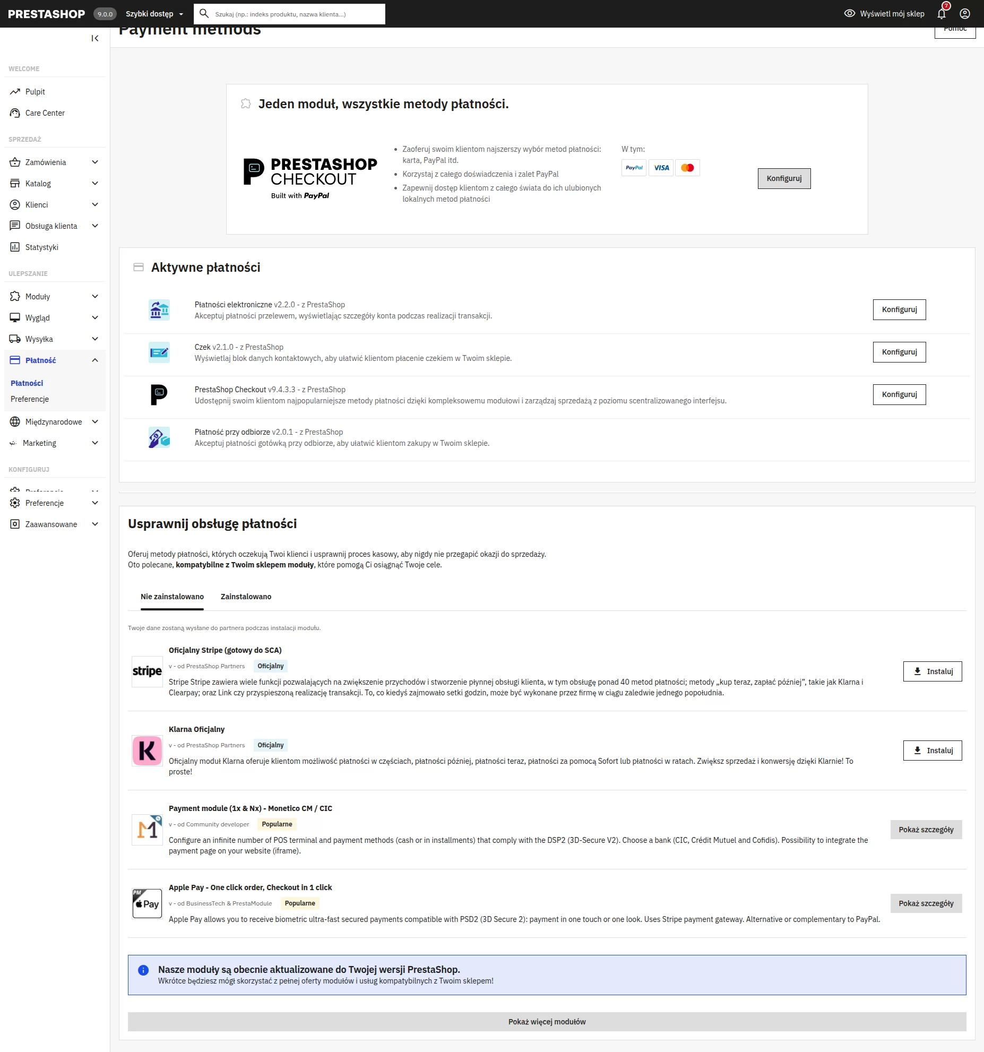Open the user profile account icon

click(x=965, y=14)
